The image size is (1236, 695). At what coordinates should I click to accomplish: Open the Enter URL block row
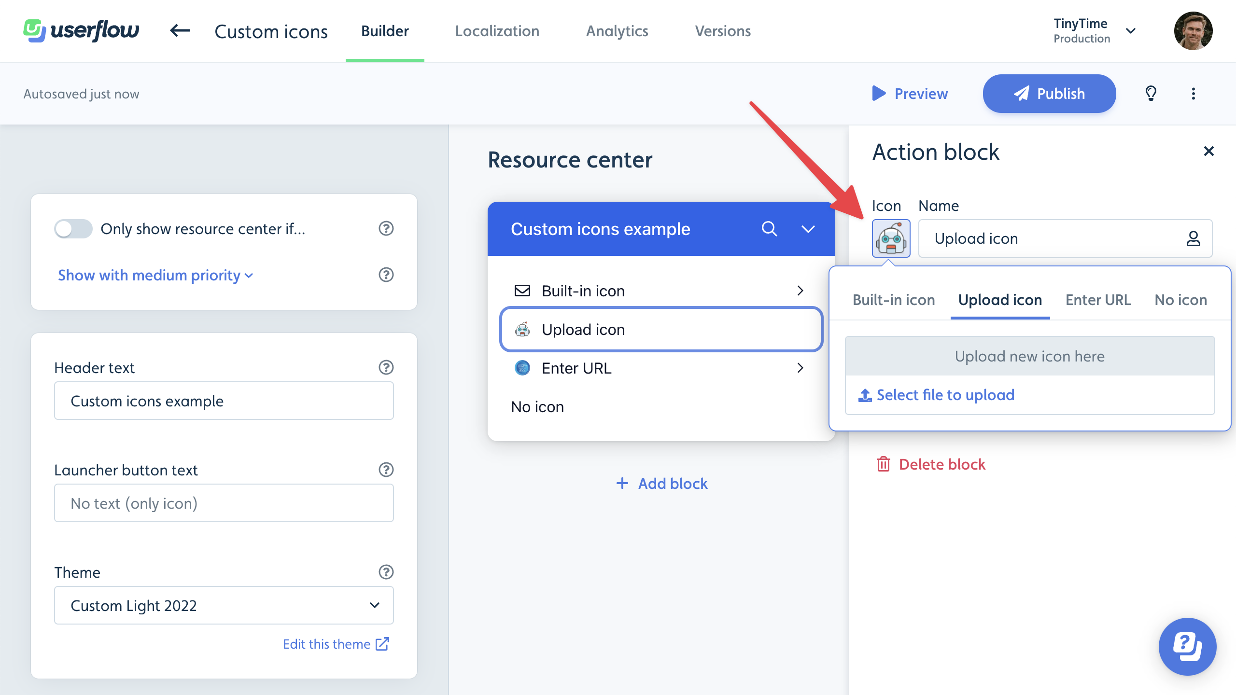point(661,368)
